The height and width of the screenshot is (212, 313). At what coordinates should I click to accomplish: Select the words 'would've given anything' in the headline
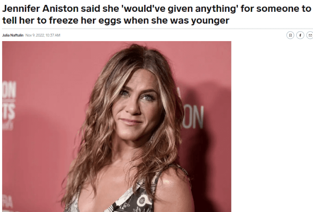pyautogui.click(x=180, y=9)
